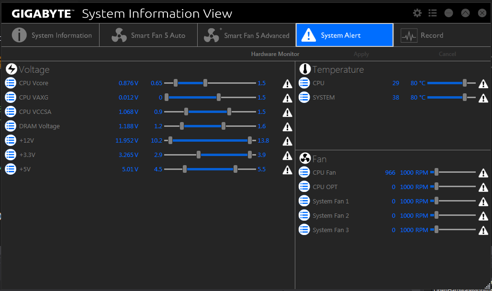The width and height of the screenshot is (492, 291).
Task: Collapse the window using the chevron button
Action: click(465, 13)
